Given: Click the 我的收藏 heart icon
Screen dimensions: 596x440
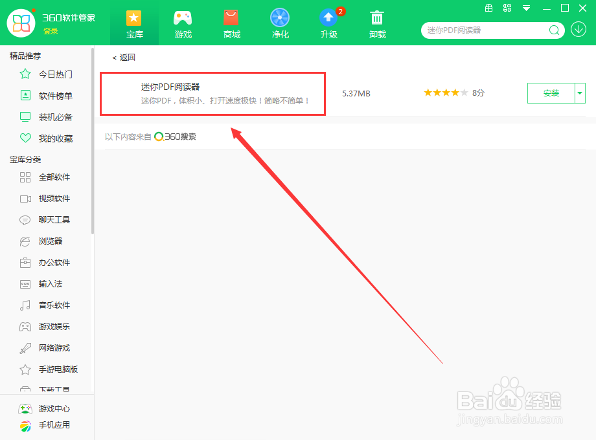Looking at the screenshot, I should (x=25, y=138).
